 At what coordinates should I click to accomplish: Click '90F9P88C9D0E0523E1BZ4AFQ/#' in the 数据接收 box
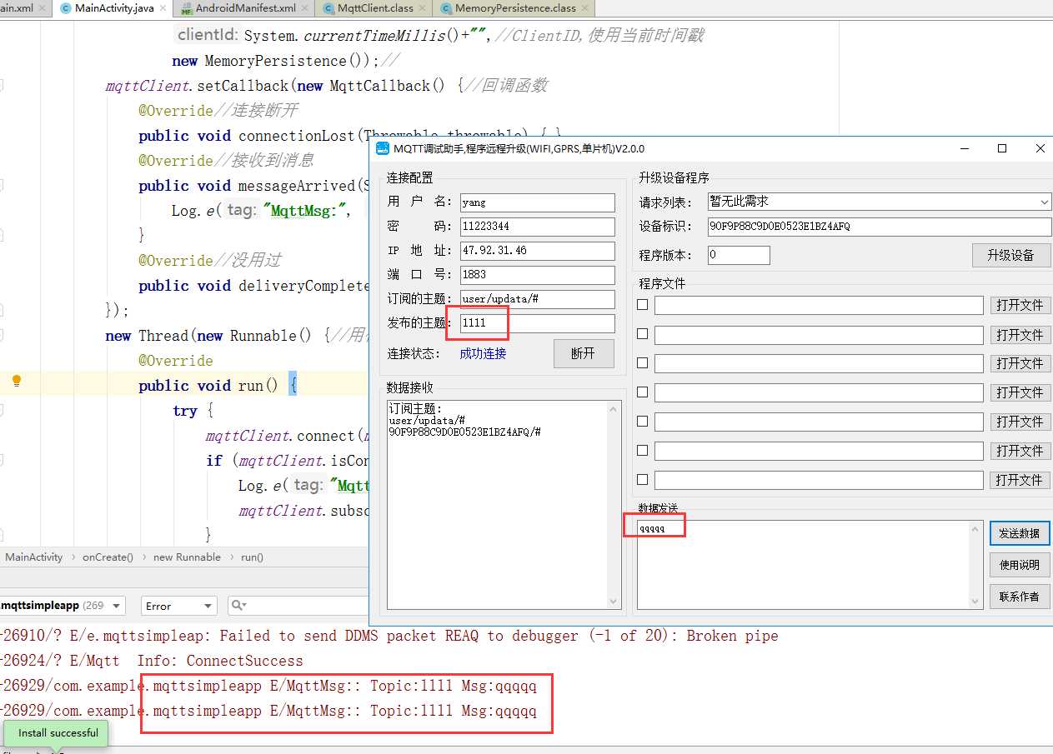[x=464, y=432]
